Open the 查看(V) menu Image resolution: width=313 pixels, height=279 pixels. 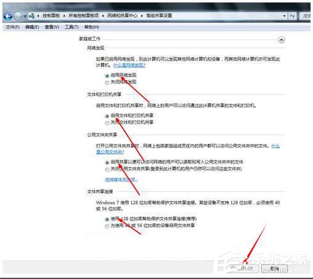(x=52, y=27)
